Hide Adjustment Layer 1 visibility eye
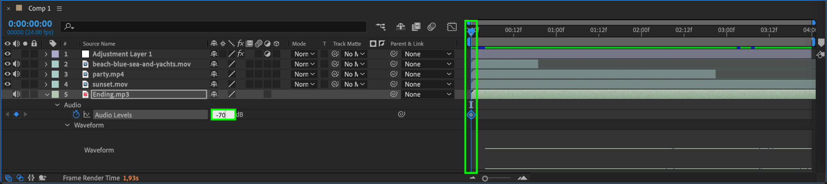The image size is (827, 184). tap(7, 54)
